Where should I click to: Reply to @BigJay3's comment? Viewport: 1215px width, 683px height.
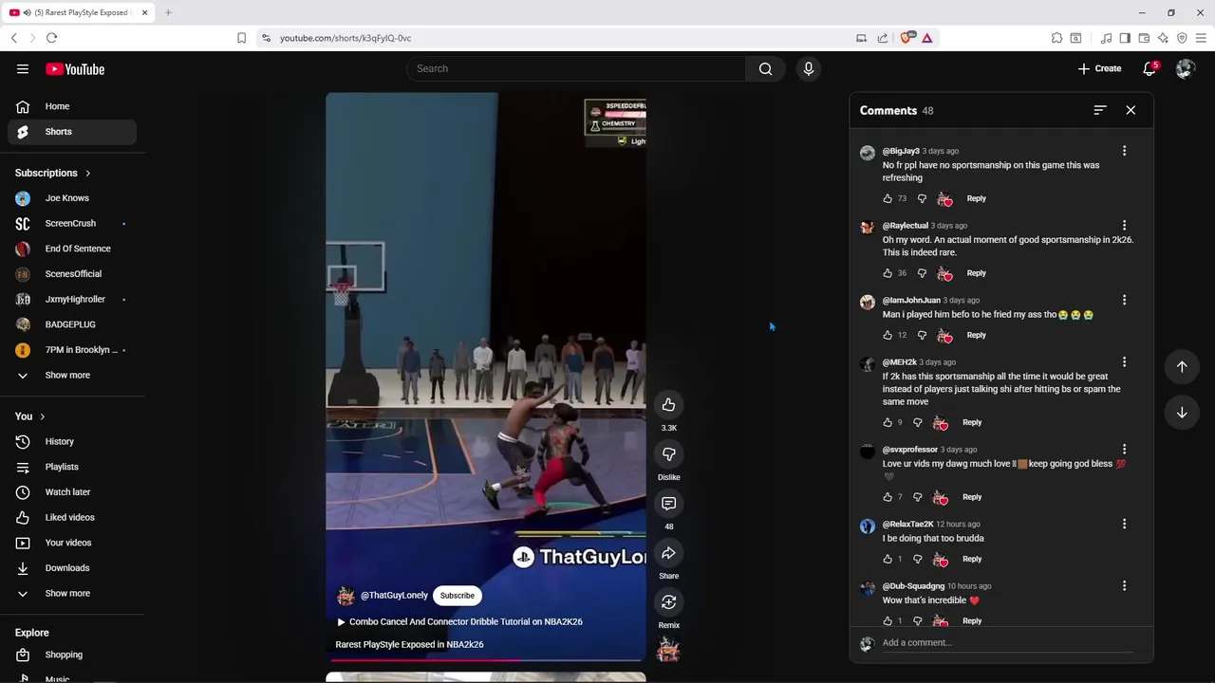[x=976, y=198]
